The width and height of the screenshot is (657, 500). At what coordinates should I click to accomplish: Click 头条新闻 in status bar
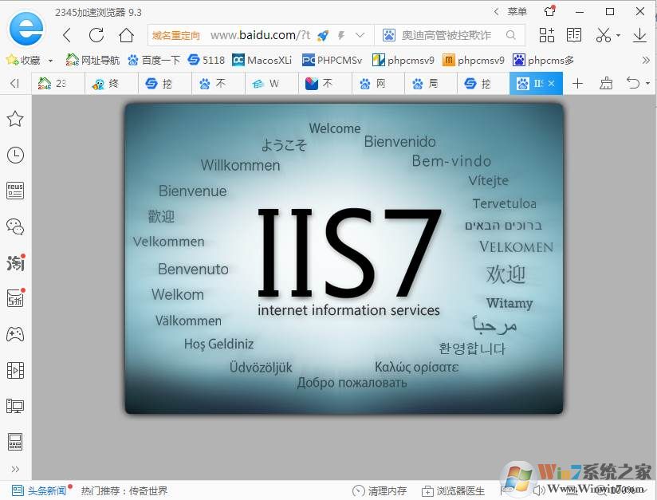(x=38, y=490)
